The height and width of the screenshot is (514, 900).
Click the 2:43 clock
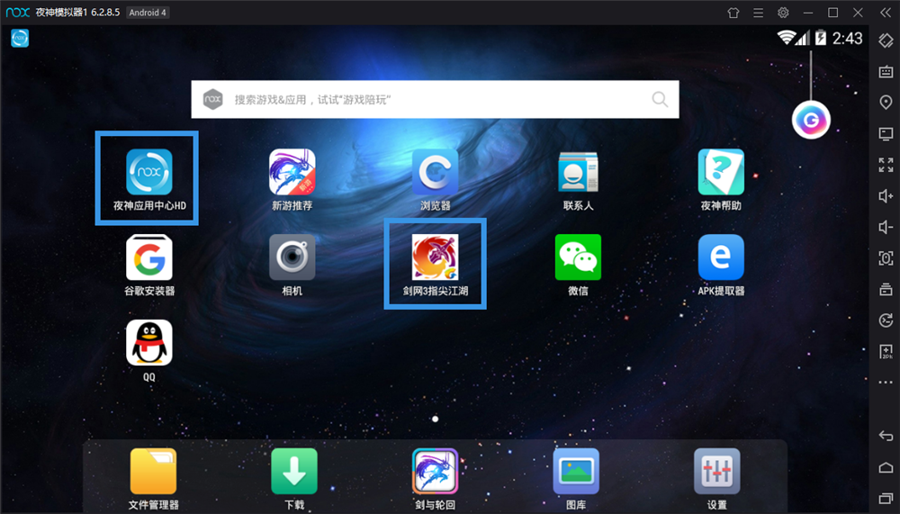pyautogui.click(x=847, y=39)
